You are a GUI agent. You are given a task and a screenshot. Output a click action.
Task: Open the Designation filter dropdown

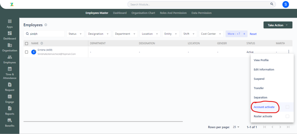[99, 34]
